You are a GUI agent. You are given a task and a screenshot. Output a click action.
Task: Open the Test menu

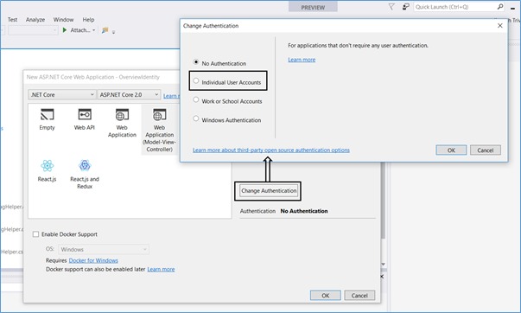click(12, 20)
